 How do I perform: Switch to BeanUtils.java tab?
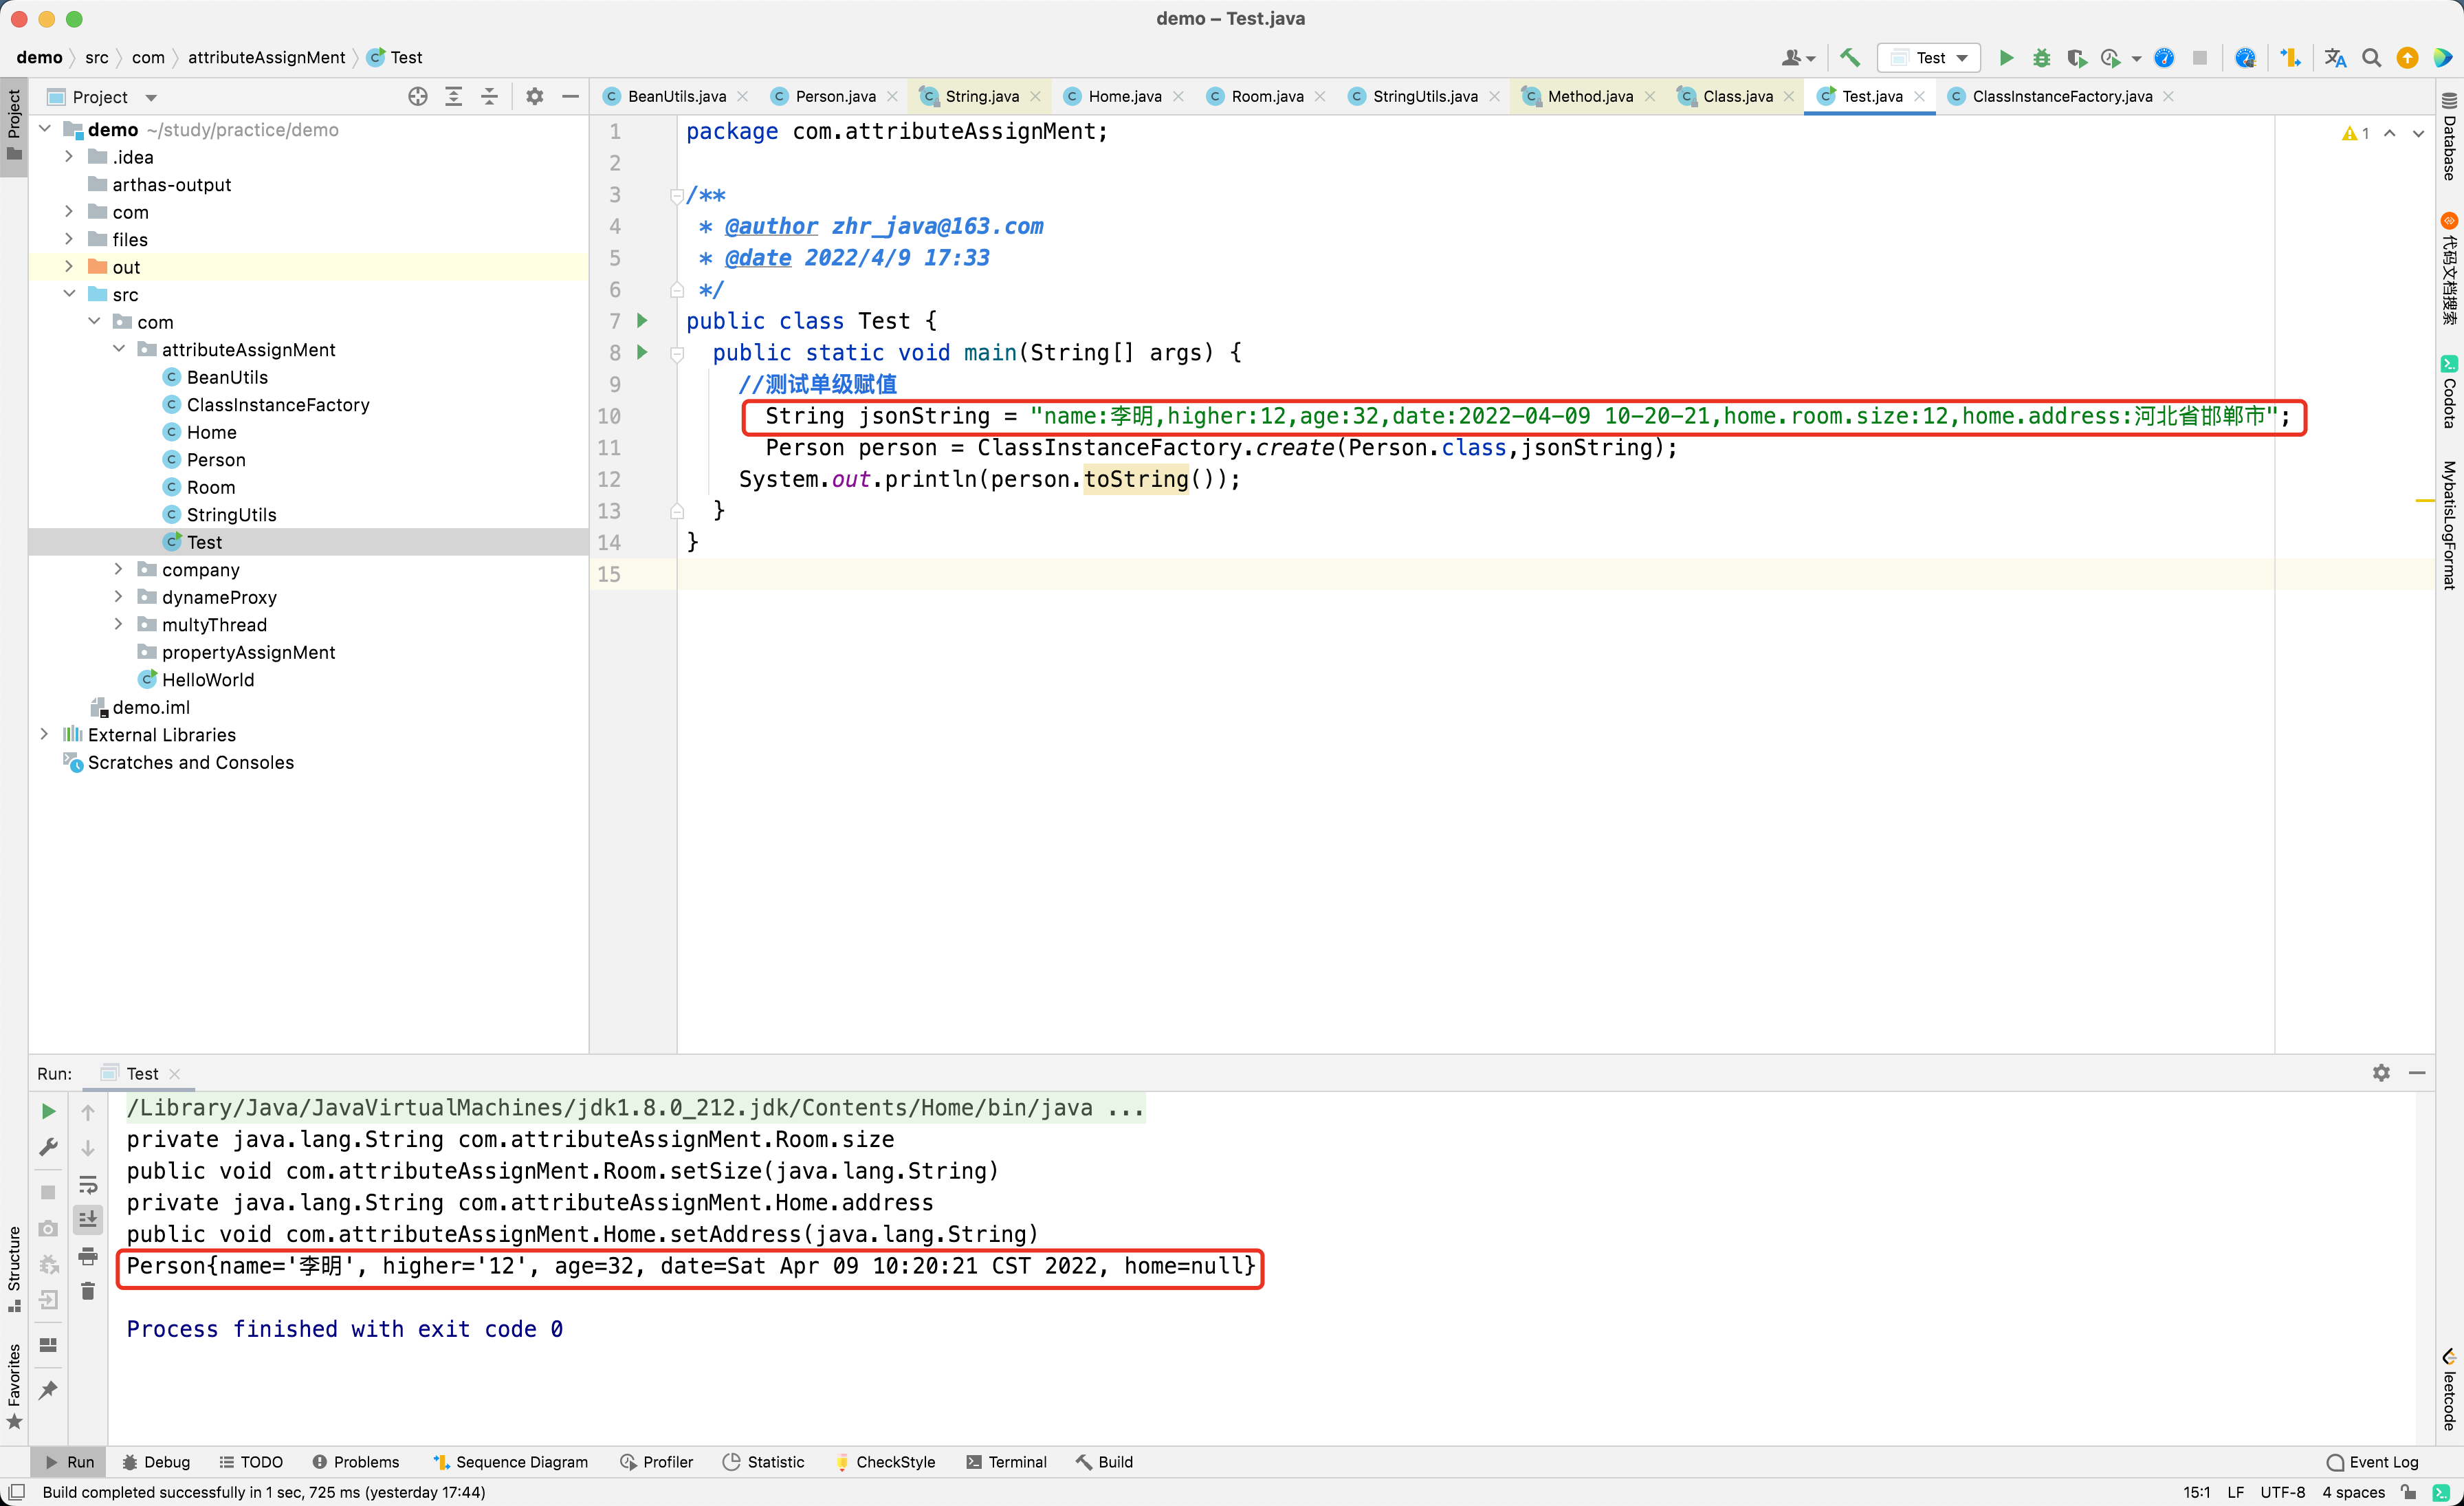676,96
